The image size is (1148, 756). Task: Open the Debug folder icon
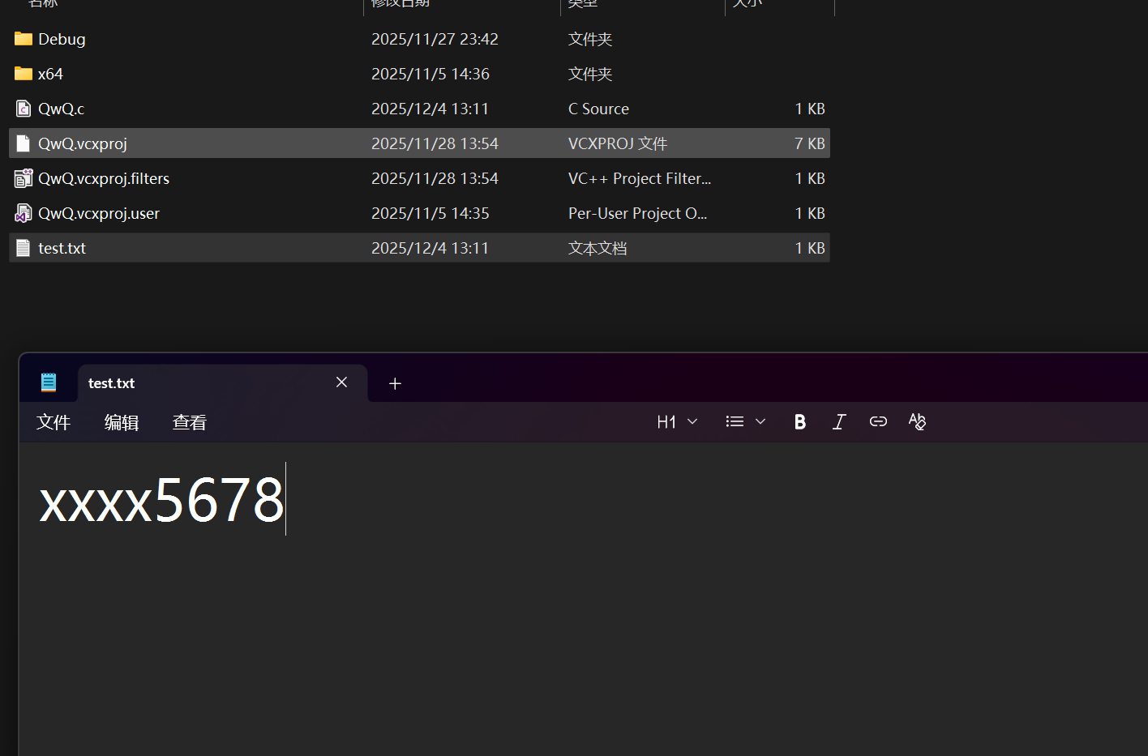pyautogui.click(x=24, y=39)
